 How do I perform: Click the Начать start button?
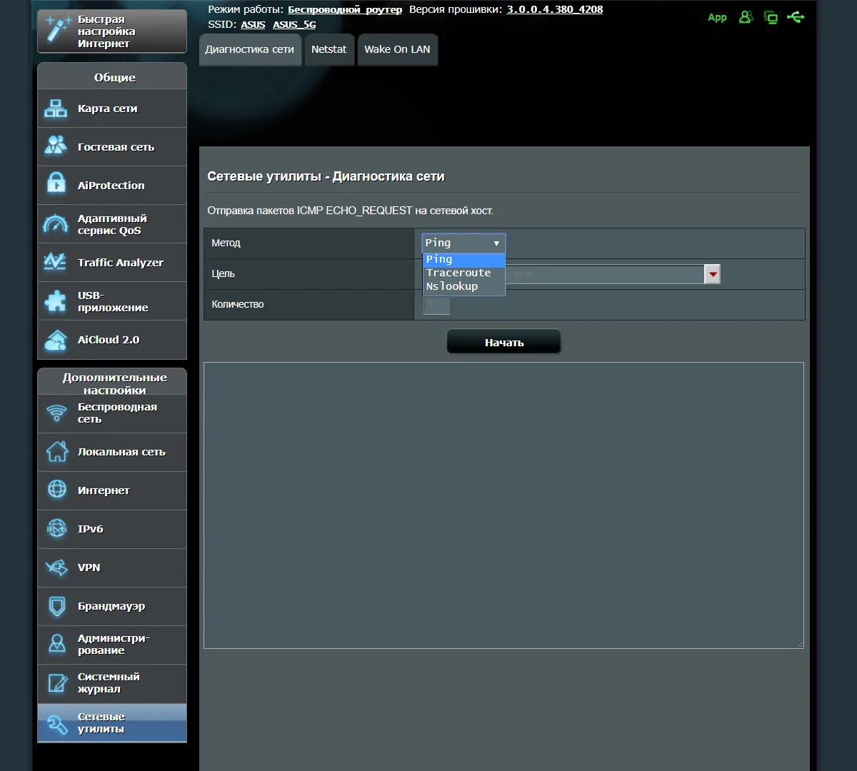click(x=504, y=342)
